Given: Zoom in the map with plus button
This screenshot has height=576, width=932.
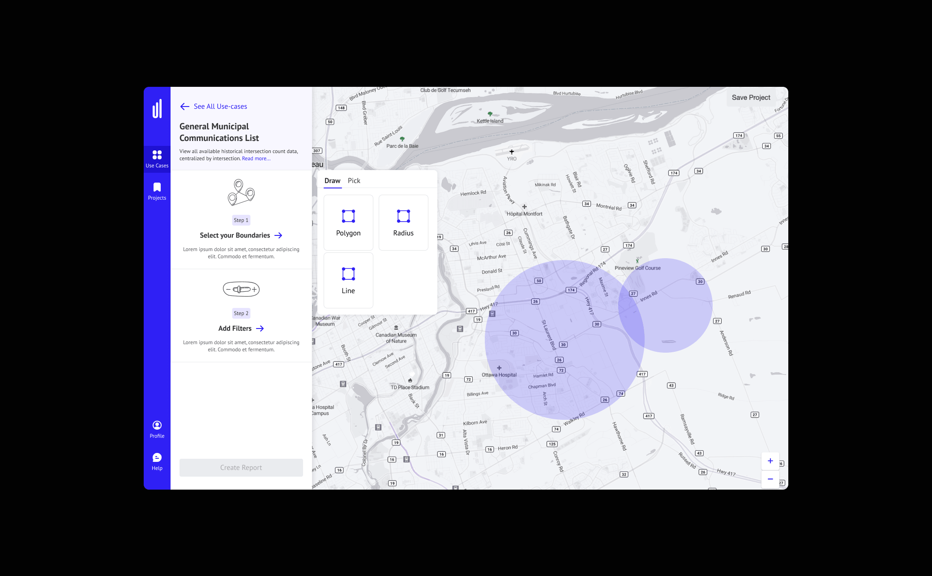Looking at the screenshot, I should [x=770, y=461].
